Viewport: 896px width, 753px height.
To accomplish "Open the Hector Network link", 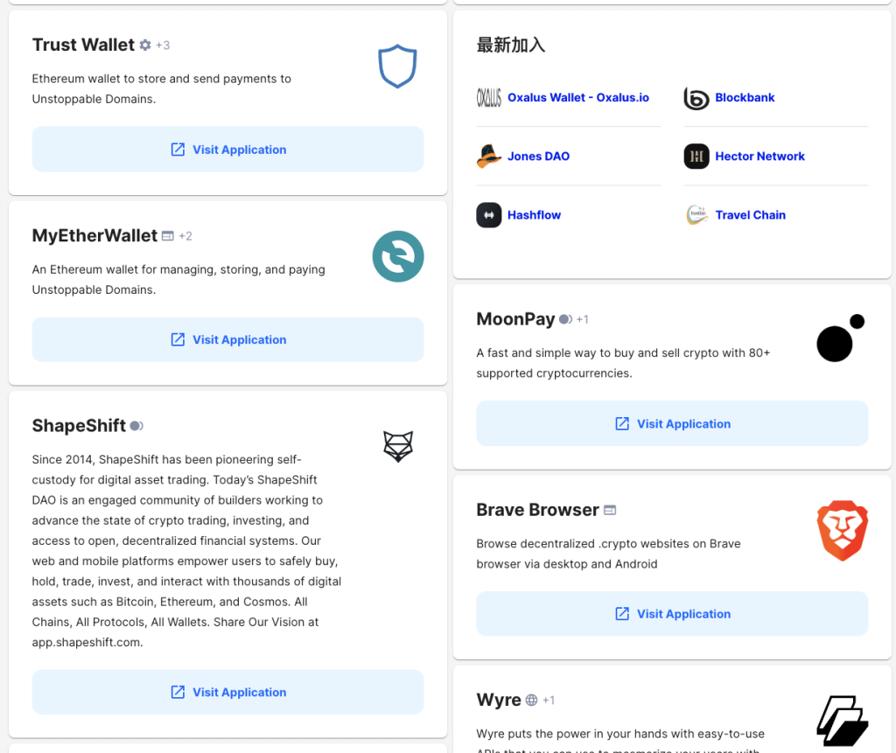I will tap(759, 157).
